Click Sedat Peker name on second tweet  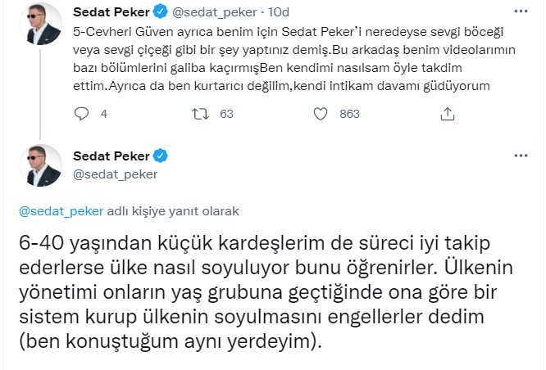pos(111,156)
